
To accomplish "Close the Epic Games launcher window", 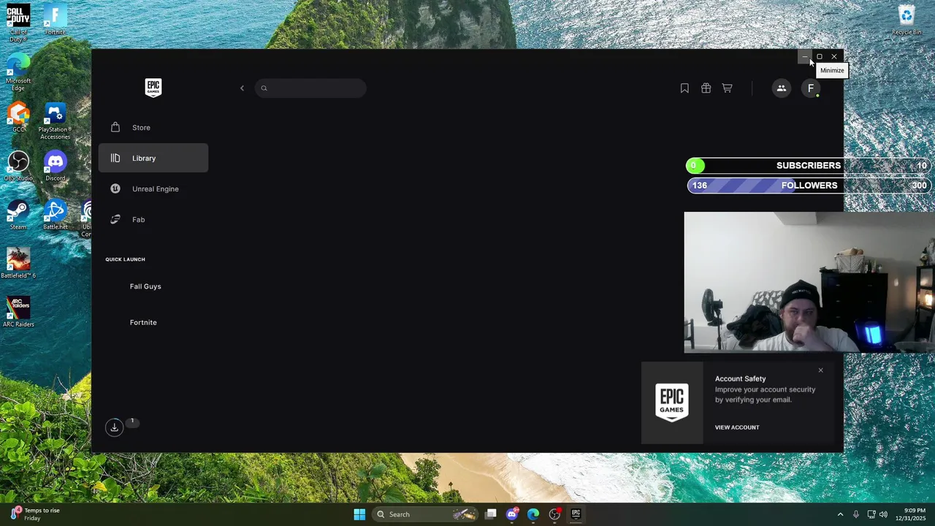I will point(834,56).
